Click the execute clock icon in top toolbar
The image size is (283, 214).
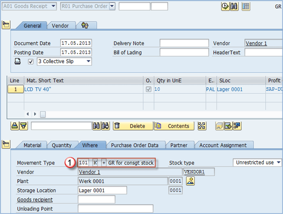(225, 6)
